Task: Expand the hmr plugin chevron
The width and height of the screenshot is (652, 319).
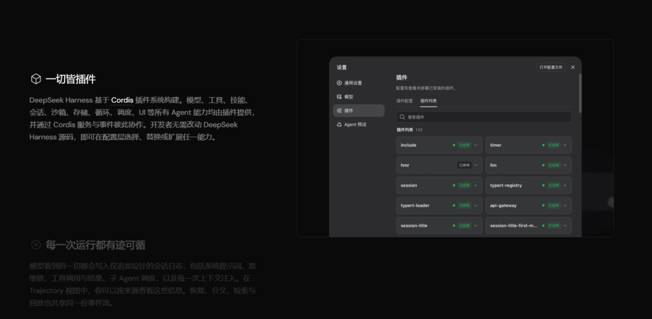Action: point(476,165)
